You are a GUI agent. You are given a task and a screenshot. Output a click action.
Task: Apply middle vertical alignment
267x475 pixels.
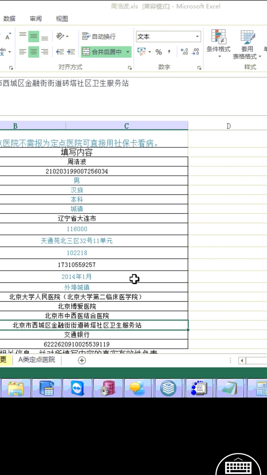pyautogui.click(x=34, y=36)
